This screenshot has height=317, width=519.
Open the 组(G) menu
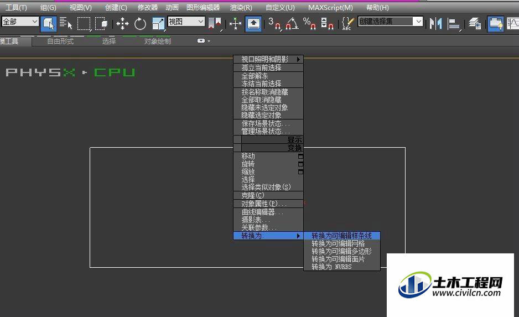48,7
